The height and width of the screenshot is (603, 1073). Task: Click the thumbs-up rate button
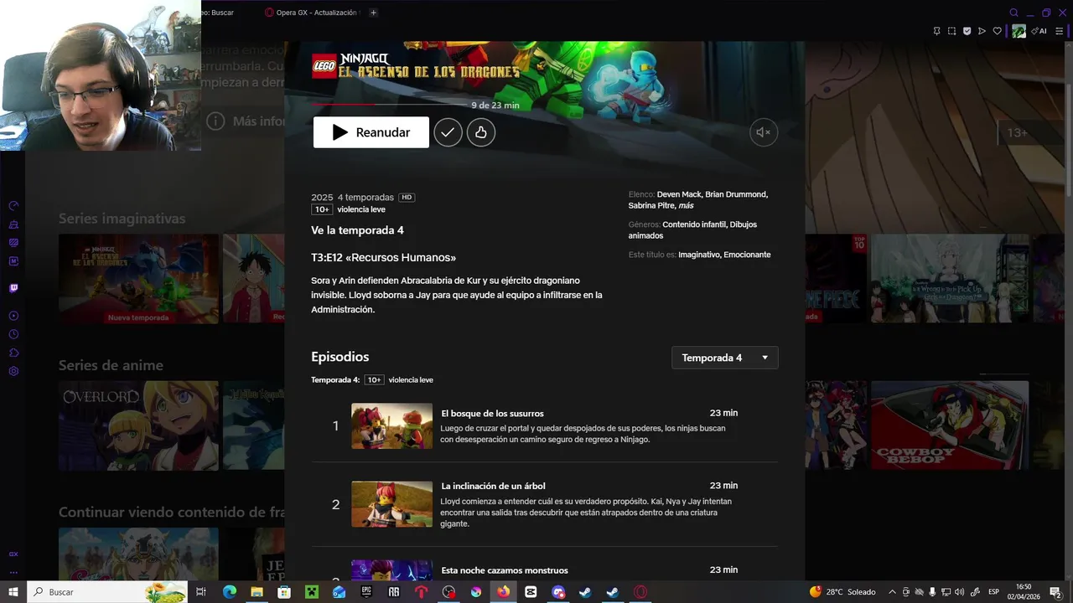481,132
